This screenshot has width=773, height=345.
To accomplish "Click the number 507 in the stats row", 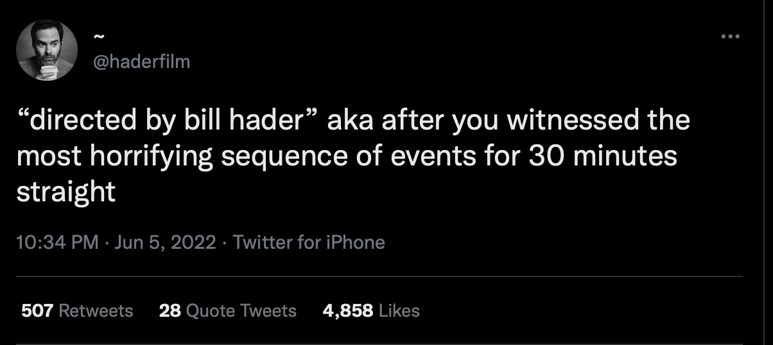I will coord(37,311).
